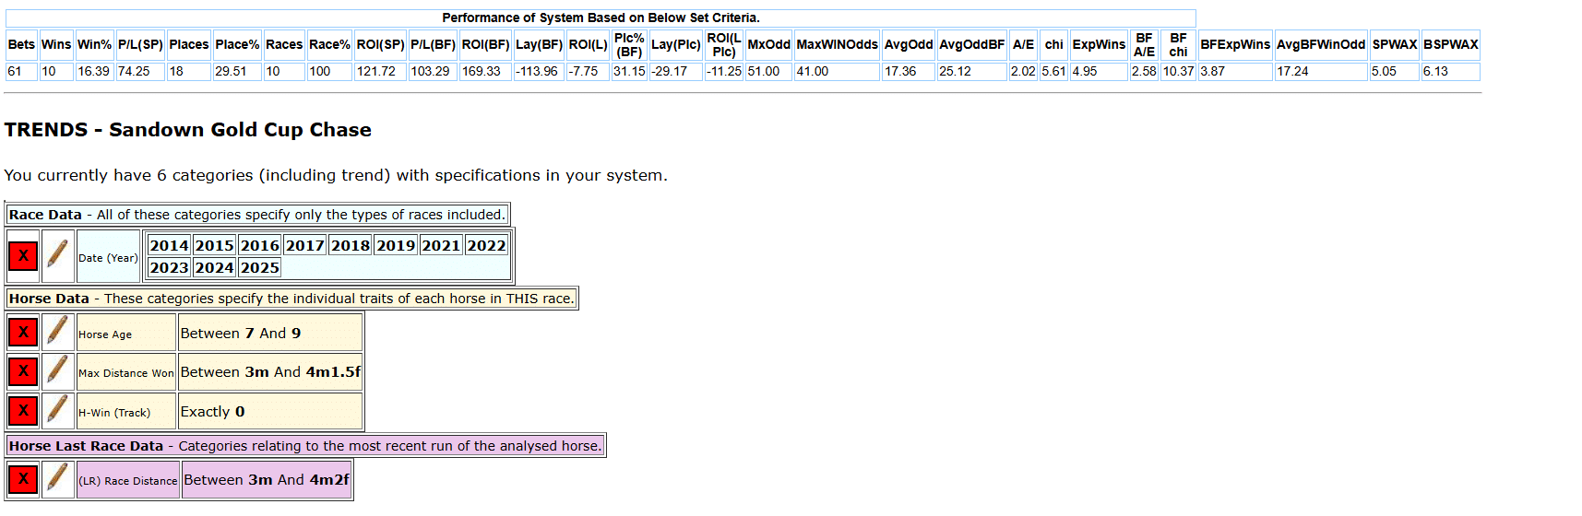This screenshot has width=1582, height=516.
Task: Delete the Max Distance Won category
Action: tap(23, 371)
